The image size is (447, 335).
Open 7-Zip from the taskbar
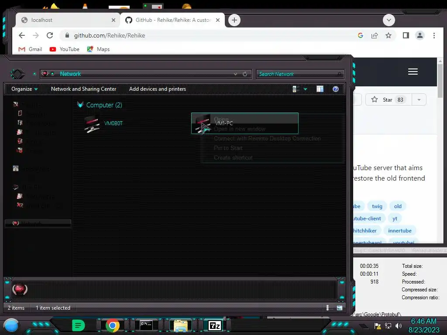click(x=215, y=325)
